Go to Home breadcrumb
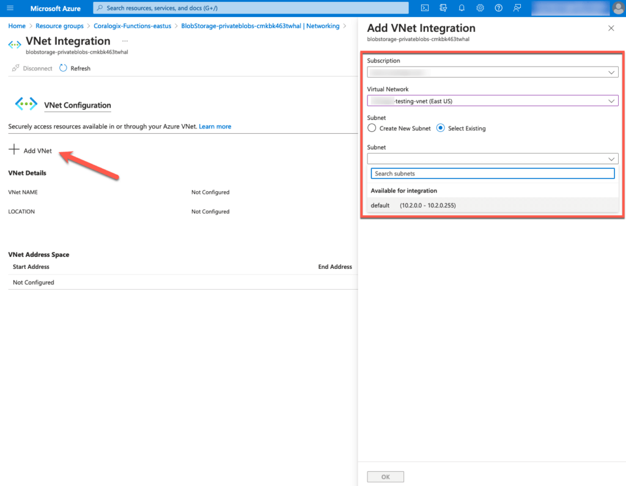Image resolution: width=626 pixels, height=486 pixels. click(17, 26)
